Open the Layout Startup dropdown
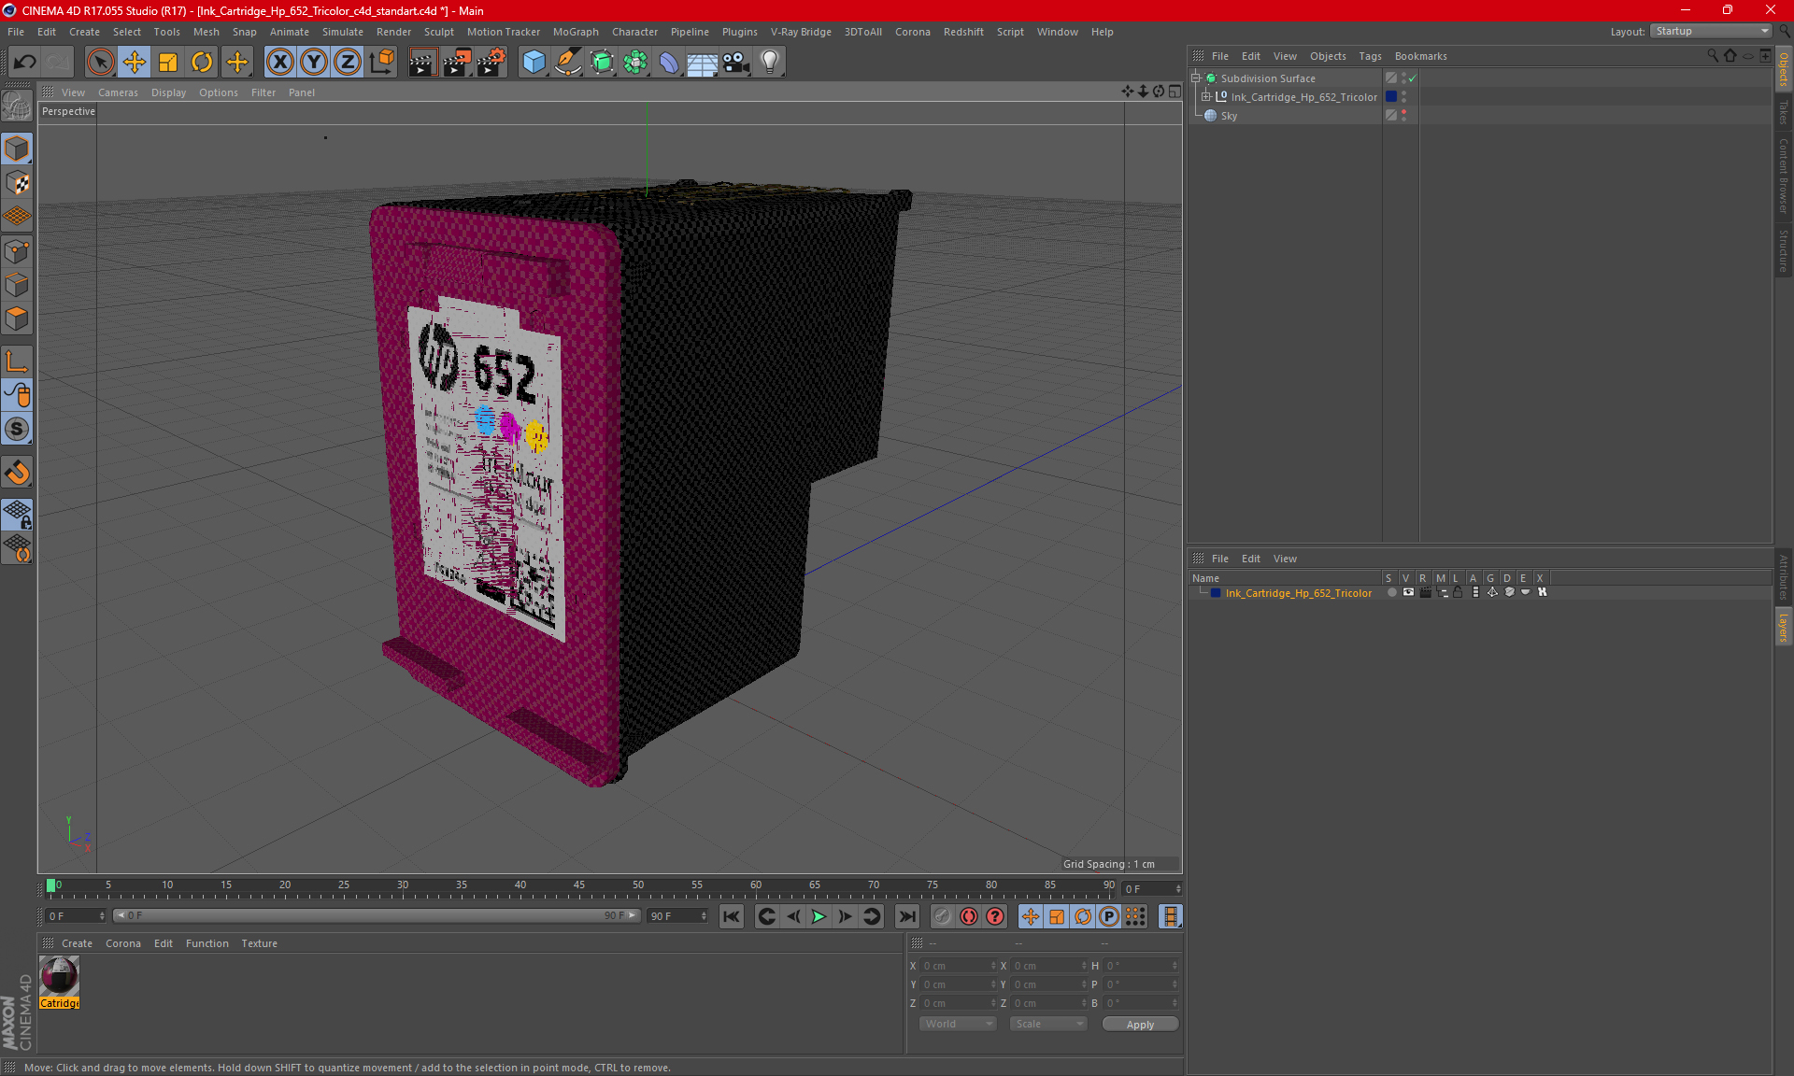This screenshot has height=1076, width=1794. (x=1712, y=31)
